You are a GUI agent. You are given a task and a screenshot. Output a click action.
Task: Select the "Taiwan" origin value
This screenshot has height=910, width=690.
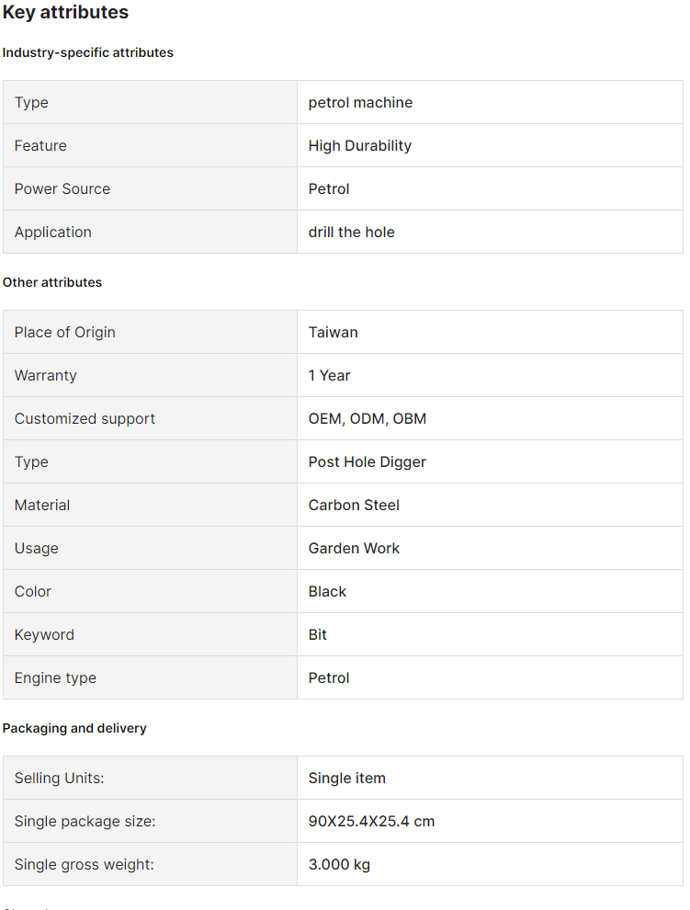(x=333, y=332)
